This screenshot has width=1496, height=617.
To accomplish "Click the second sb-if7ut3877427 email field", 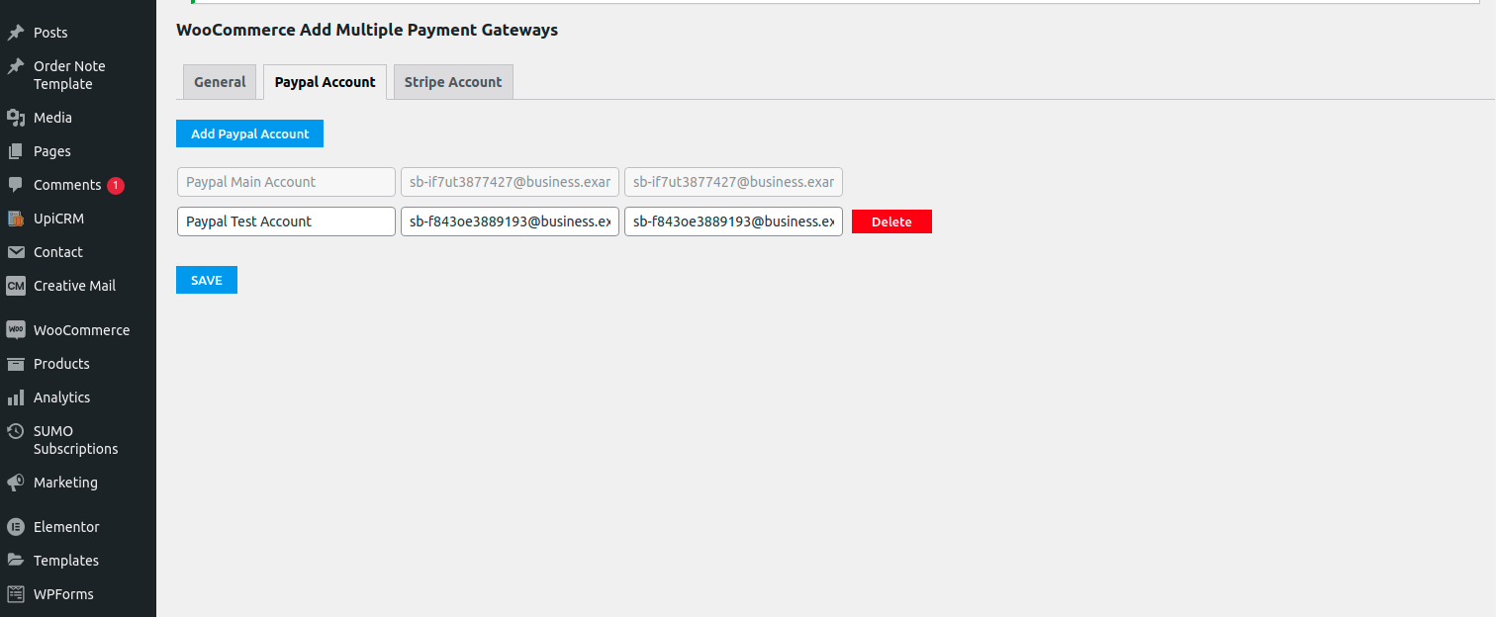I will tap(733, 182).
